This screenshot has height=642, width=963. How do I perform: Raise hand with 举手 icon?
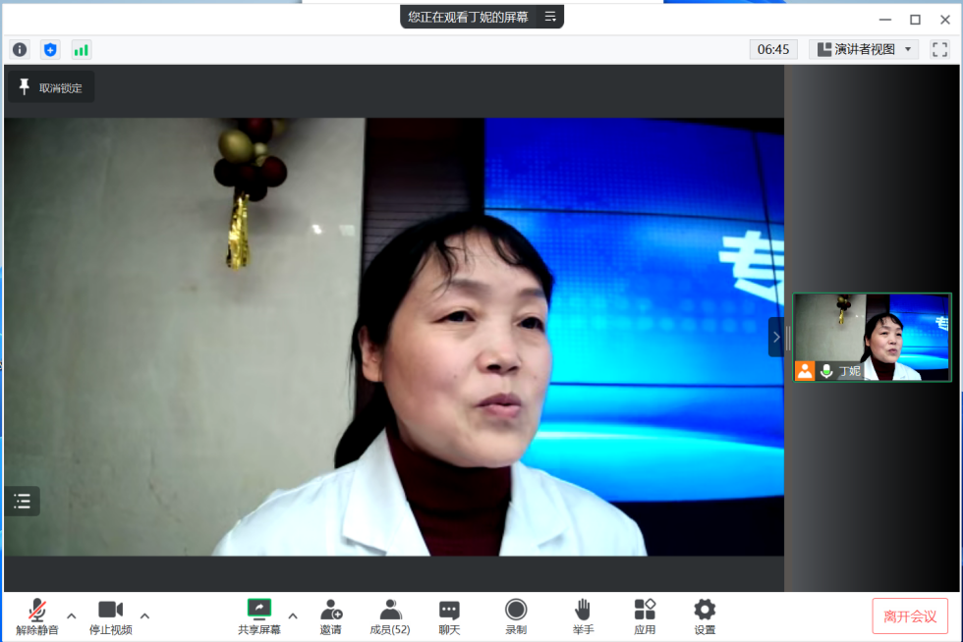coord(583,615)
